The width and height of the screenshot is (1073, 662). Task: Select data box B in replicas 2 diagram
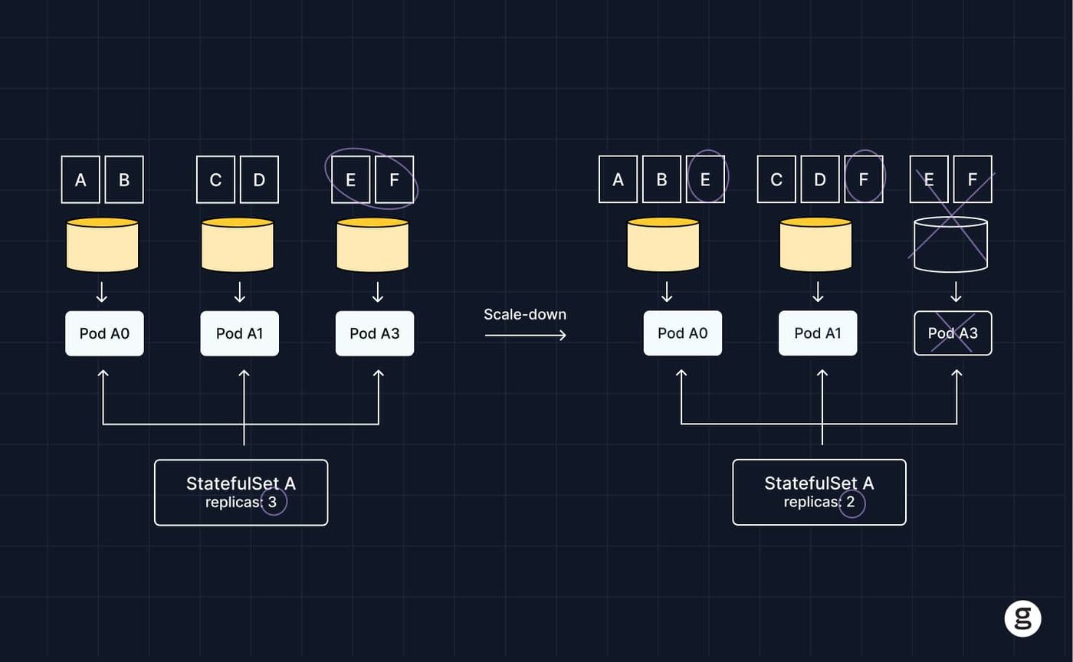coord(661,180)
